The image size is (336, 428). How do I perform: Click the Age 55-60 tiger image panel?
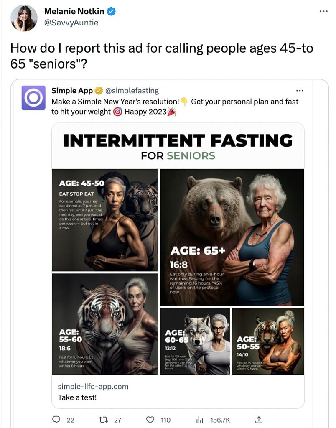pyautogui.click(x=104, y=324)
